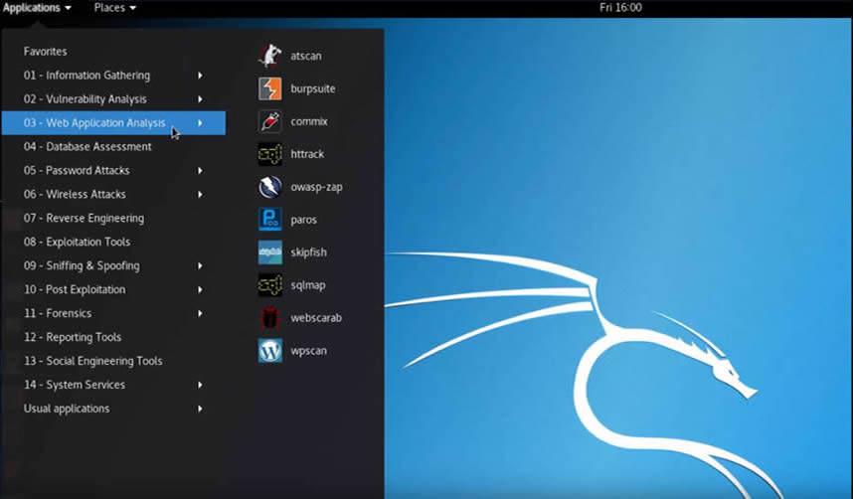The height and width of the screenshot is (499, 853).
Task: Click the Fri 16:00 clock
Action: point(620,8)
